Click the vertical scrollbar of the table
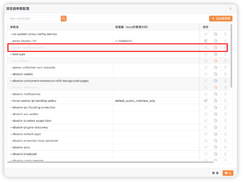 coord(231,56)
